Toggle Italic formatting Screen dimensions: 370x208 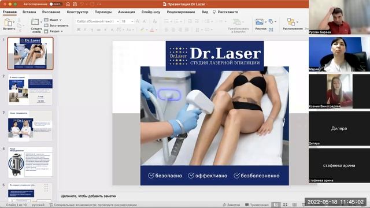pyautogui.click(x=85, y=29)
